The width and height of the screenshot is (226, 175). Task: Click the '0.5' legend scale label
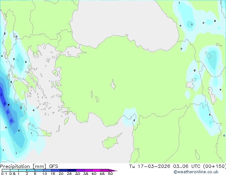12,174
